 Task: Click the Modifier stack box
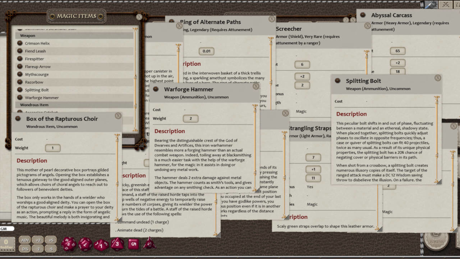click(6, 243)
